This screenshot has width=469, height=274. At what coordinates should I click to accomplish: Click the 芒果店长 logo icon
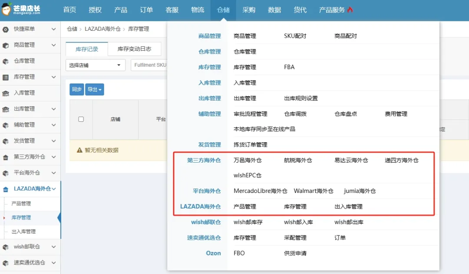pyautogui.click(x=6, y=9)
